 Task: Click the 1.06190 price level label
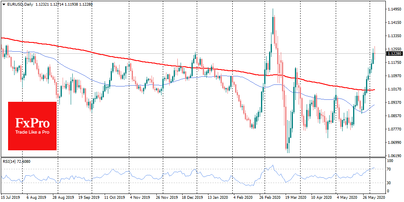(x=394, y=156)
